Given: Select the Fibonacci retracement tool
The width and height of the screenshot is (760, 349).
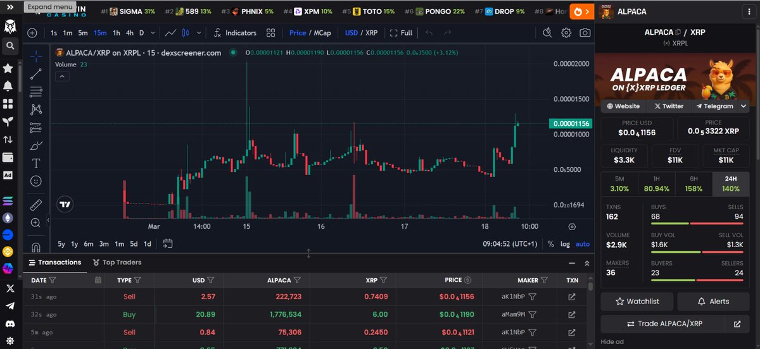Looking at the screenshot, I should point(36,92).
